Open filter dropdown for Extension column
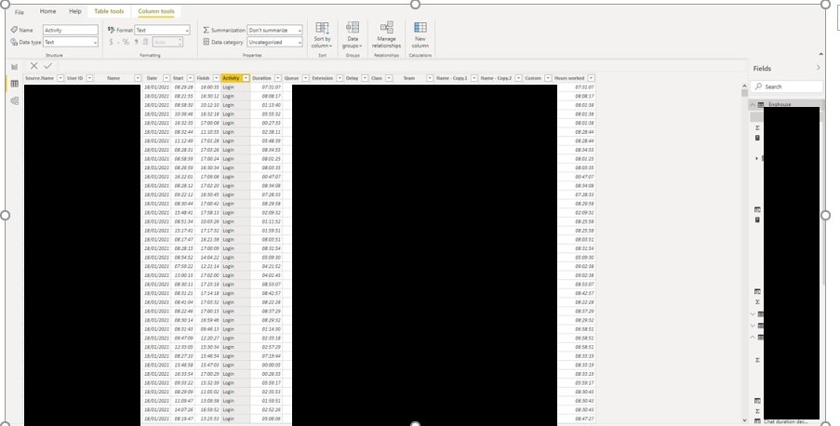Image resolution: width=840 pixels, height=426 pixels. [340, 78]
